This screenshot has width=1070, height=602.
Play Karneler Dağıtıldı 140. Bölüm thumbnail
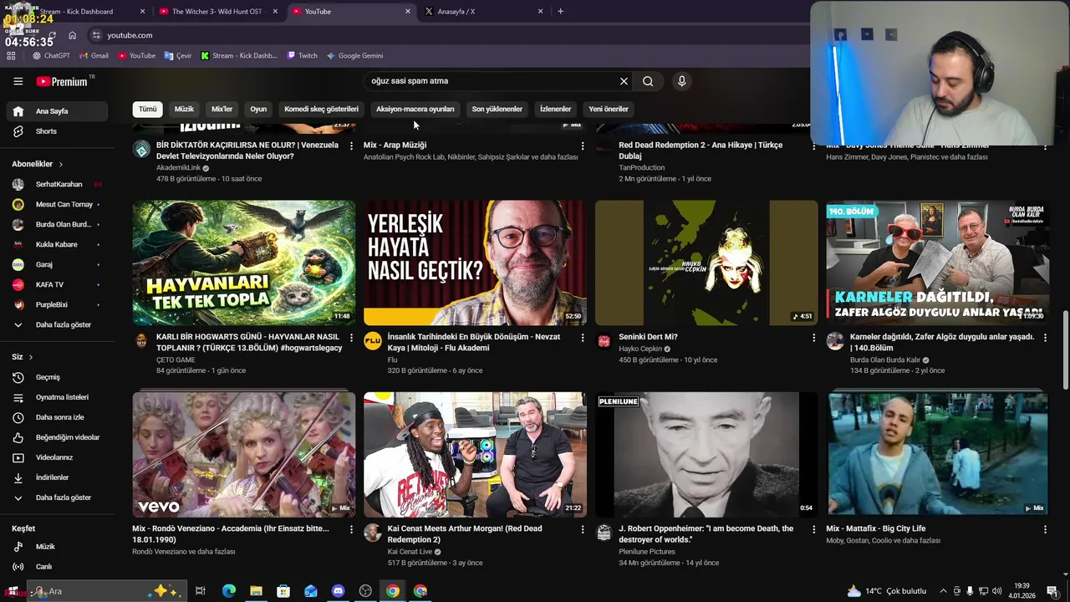click(x=937, y=263)
